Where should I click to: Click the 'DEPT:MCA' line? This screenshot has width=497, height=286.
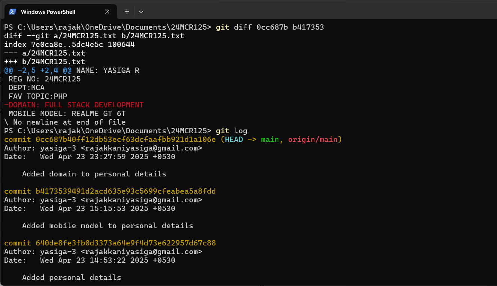(x=27, y=88)
